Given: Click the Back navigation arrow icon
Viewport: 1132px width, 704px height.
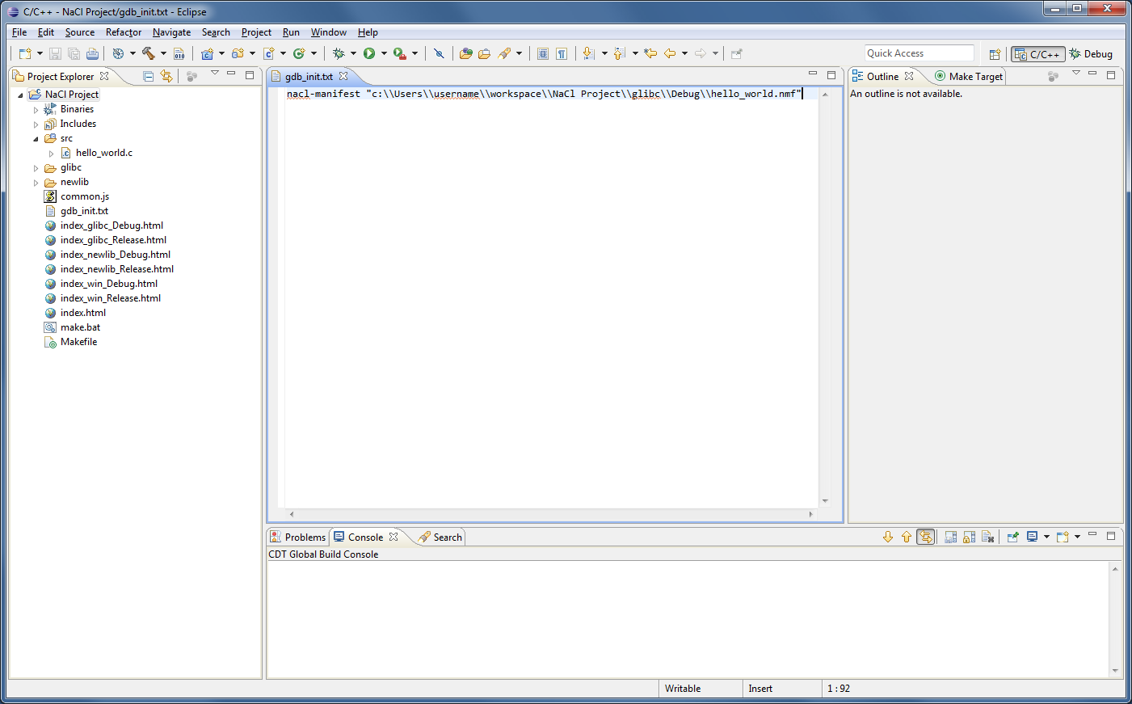Looking at the screenshot, I should tap(670, 54).
